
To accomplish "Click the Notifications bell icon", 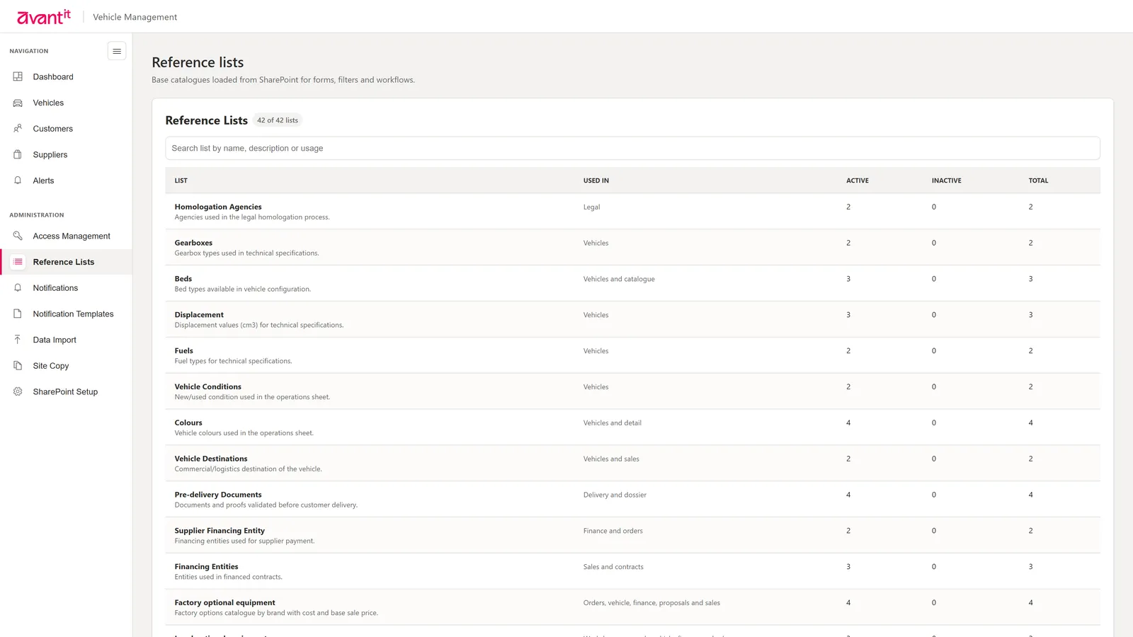I will pos(18,288).
